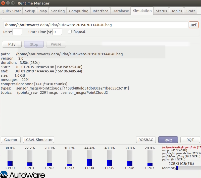This screenshot has width=201, height=178.
Task: Click the duration 3:50s (230s) line
Action: pos(20,63)
